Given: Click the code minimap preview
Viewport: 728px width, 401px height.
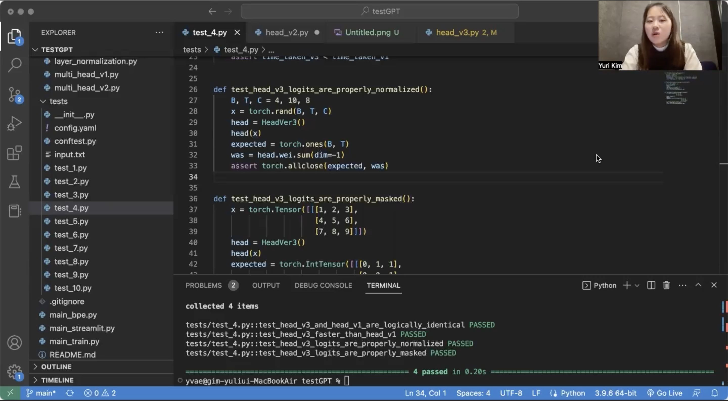Looking at the screenshot, I should coord(681,88).
